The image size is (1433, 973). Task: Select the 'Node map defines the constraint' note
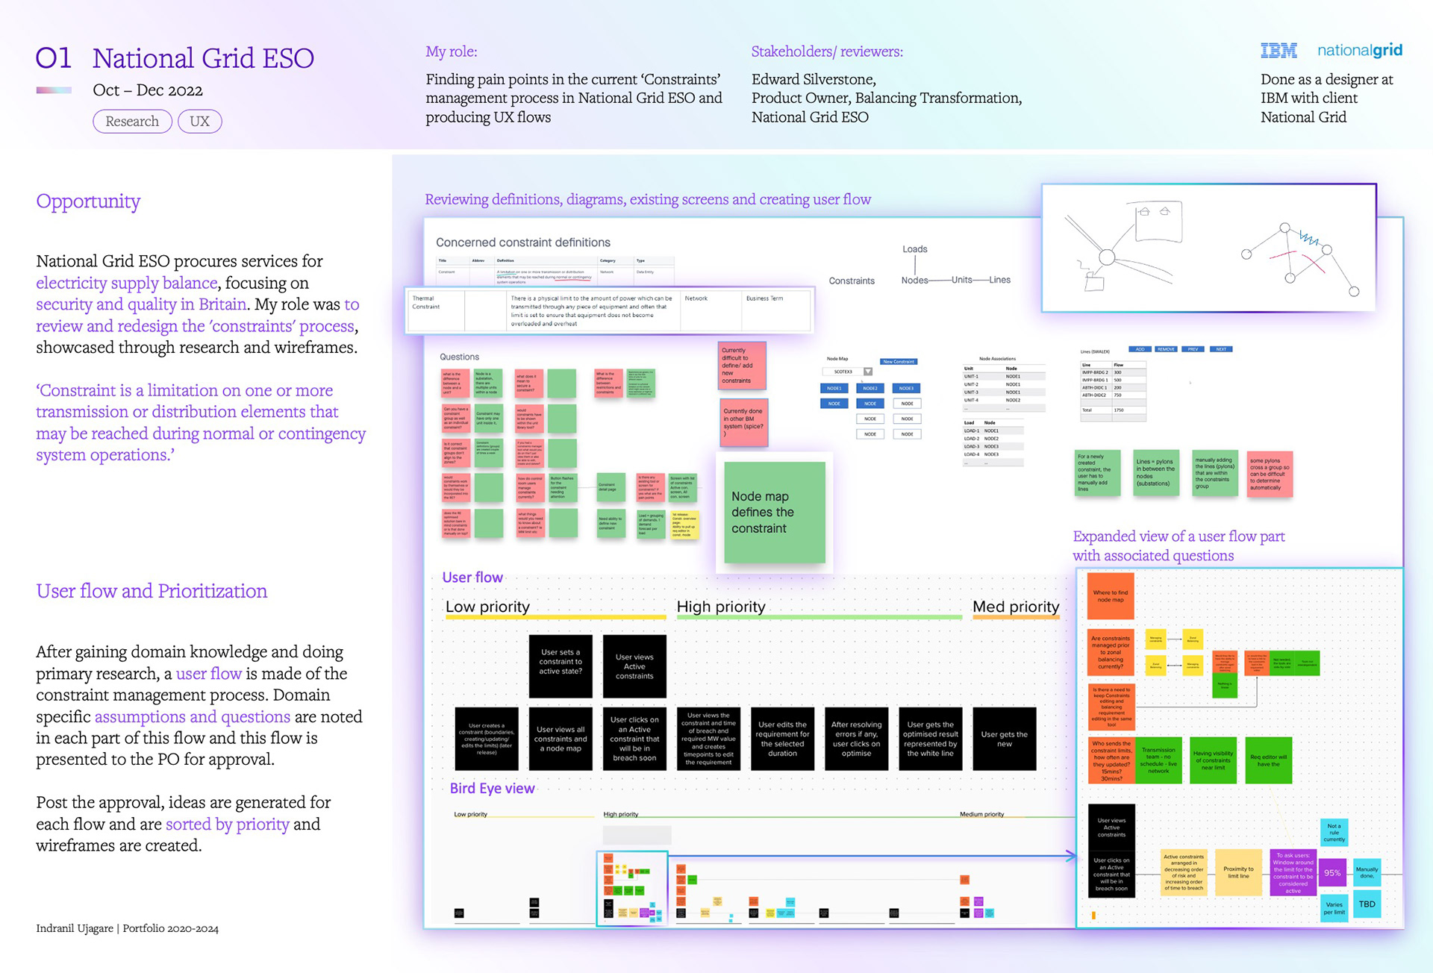[x=775, y=512]
